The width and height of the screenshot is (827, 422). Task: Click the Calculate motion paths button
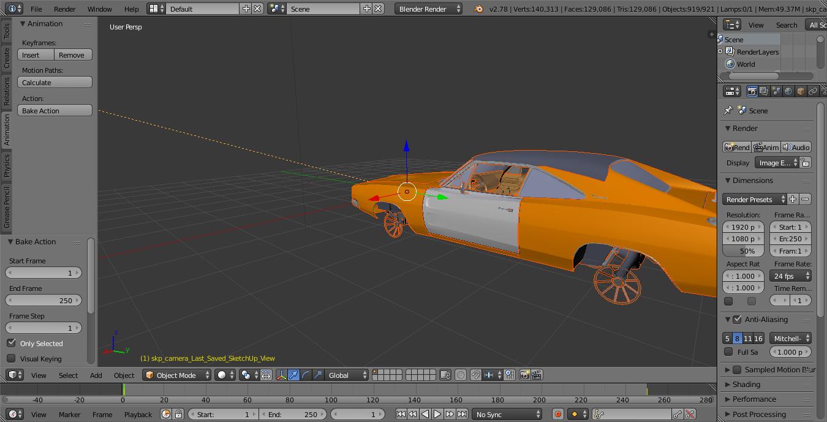point(55,83)
